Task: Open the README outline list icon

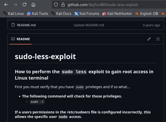Action: coord(158,39)
